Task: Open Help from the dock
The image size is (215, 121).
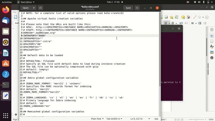Action: [x=6, y=74]
